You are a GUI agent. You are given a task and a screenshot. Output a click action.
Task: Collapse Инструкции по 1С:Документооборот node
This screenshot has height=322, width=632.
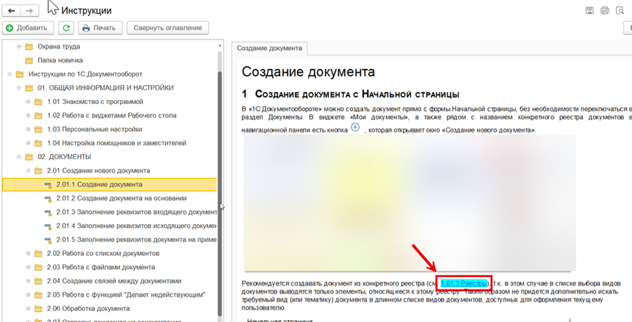pyautogui.click(x=9, y=74)
